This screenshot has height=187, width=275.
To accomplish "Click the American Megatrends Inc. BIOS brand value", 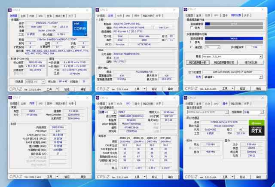I will coord(144,54).
